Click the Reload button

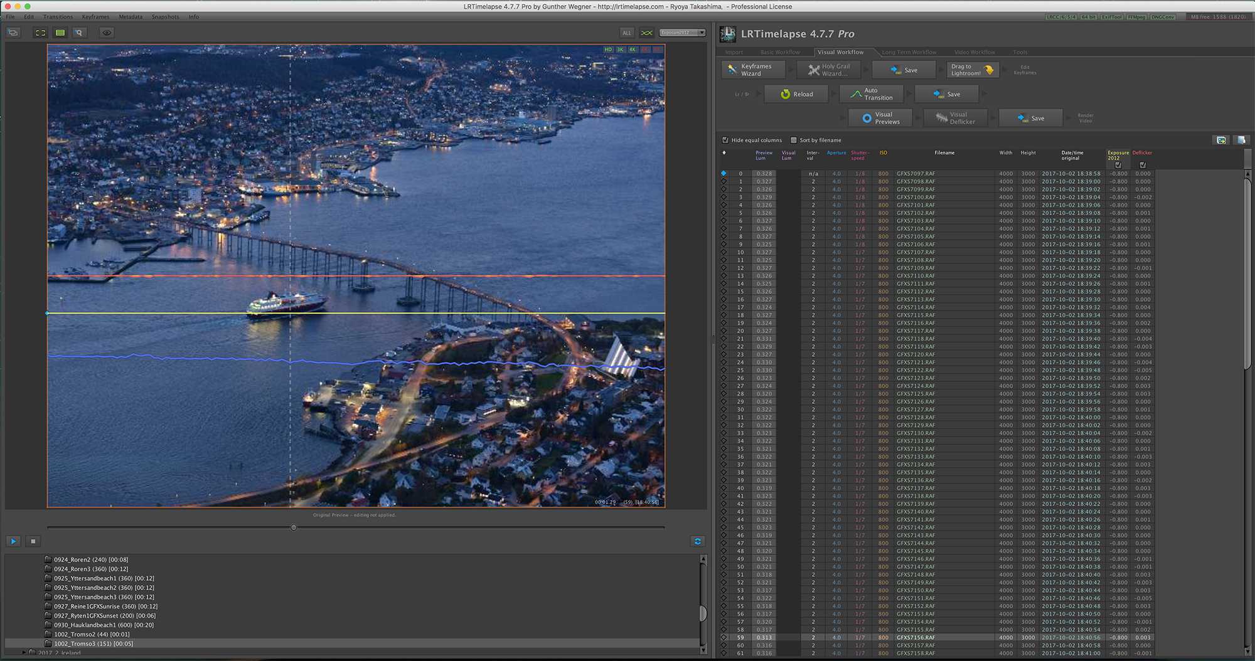pyautogui.click(x=796, y=94)
